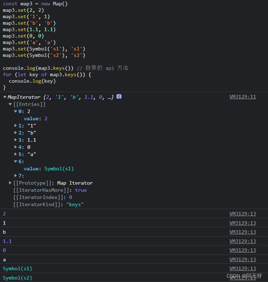Click code line 'const map3 = new Map()'

(35, 4)
